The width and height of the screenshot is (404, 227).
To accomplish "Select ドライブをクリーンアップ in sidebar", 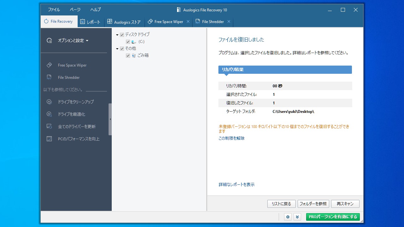I will [76, 102].
